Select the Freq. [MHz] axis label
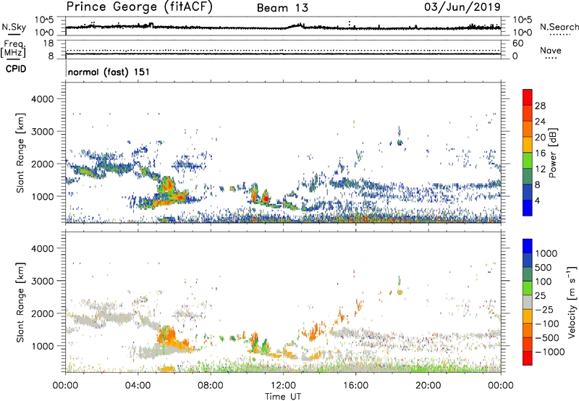 coord(13,48)
